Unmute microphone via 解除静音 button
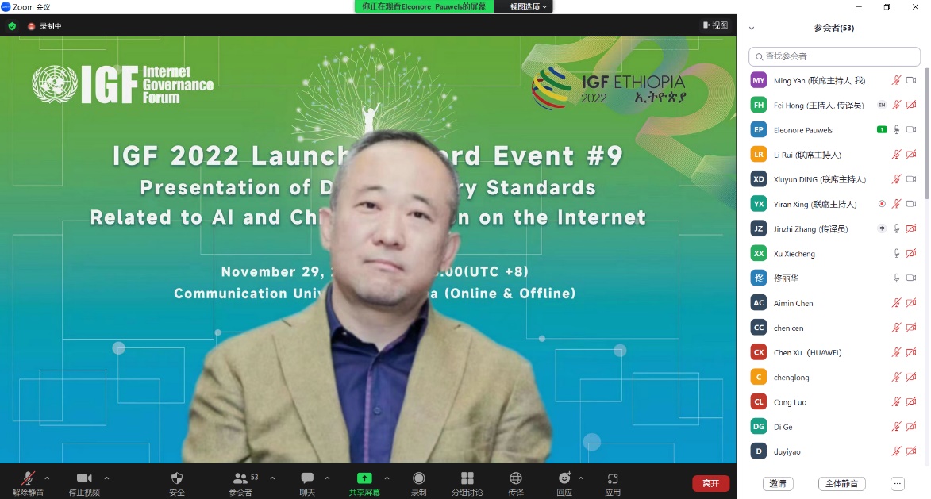This screenshot has width=931, height=499. (28, 478)
